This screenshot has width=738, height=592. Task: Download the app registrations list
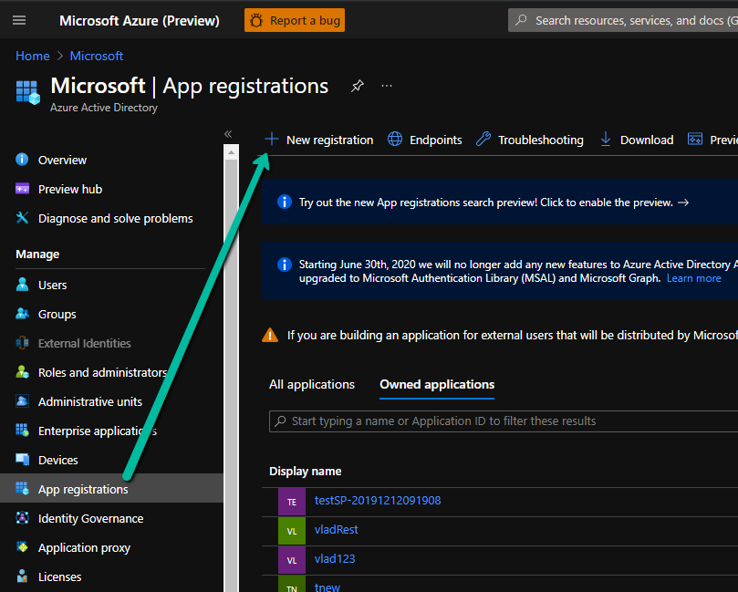click(x=636, y=140)
